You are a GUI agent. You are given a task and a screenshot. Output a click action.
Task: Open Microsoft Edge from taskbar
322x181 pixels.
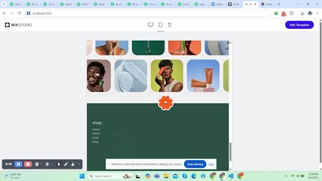pos(194,176)
